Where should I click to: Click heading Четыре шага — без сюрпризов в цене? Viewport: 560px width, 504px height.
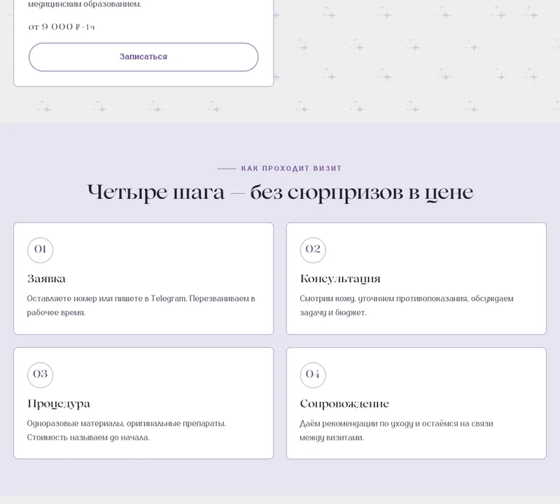click(281, 192)
